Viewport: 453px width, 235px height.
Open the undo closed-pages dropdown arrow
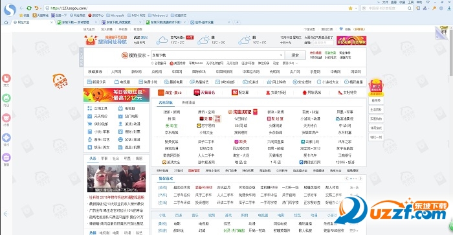coord(40,8)
